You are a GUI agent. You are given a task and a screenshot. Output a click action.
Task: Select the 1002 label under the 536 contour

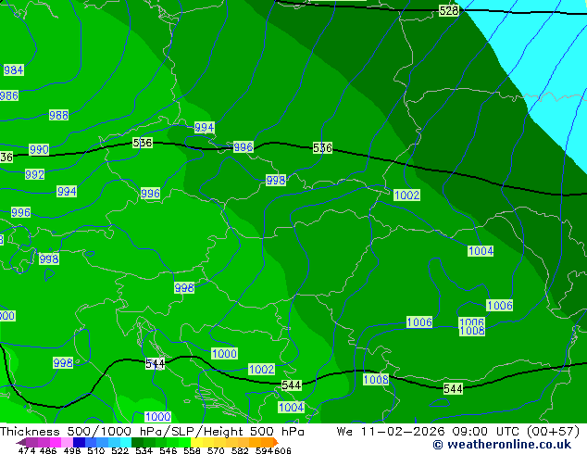(x=407, y=195)
